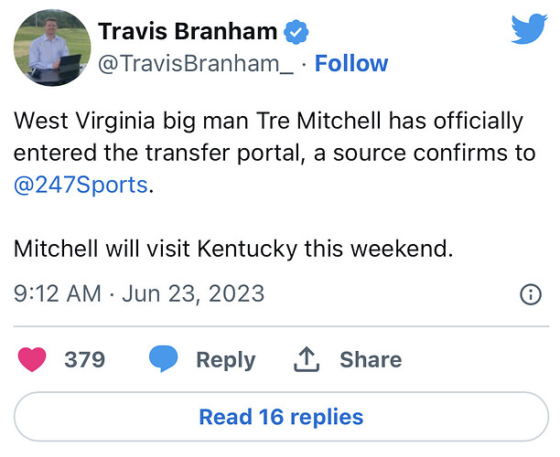Click the sentence about Mitchell visiting Kentucky
This screenshot has width=560, height=457.
coord(233,248)
